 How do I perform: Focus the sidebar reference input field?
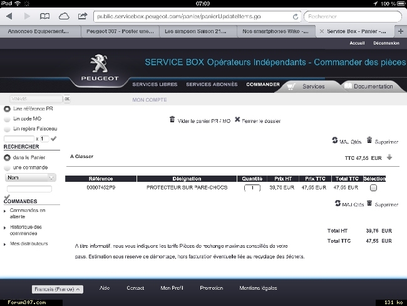(x=19, y=139)
